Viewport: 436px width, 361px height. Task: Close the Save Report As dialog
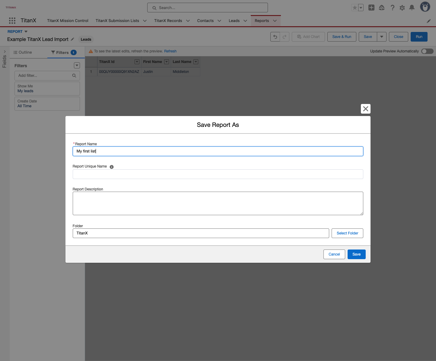[366, 109]
